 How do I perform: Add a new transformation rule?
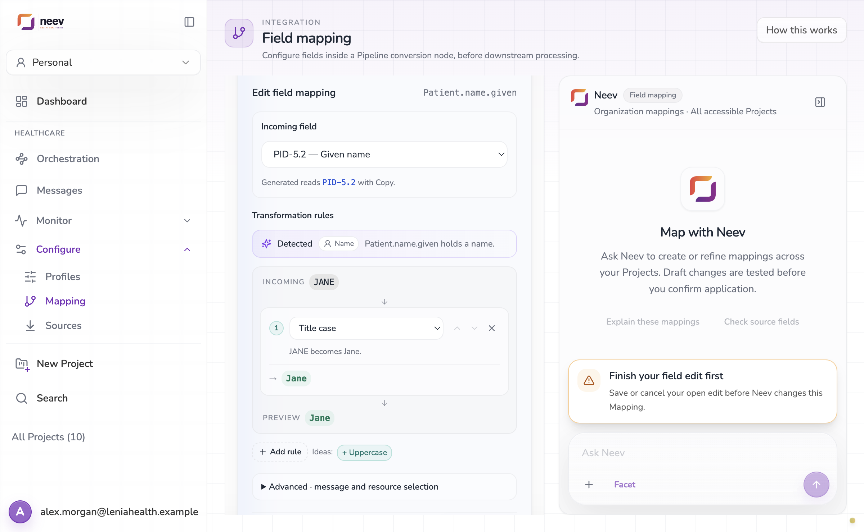pos(280,452)
